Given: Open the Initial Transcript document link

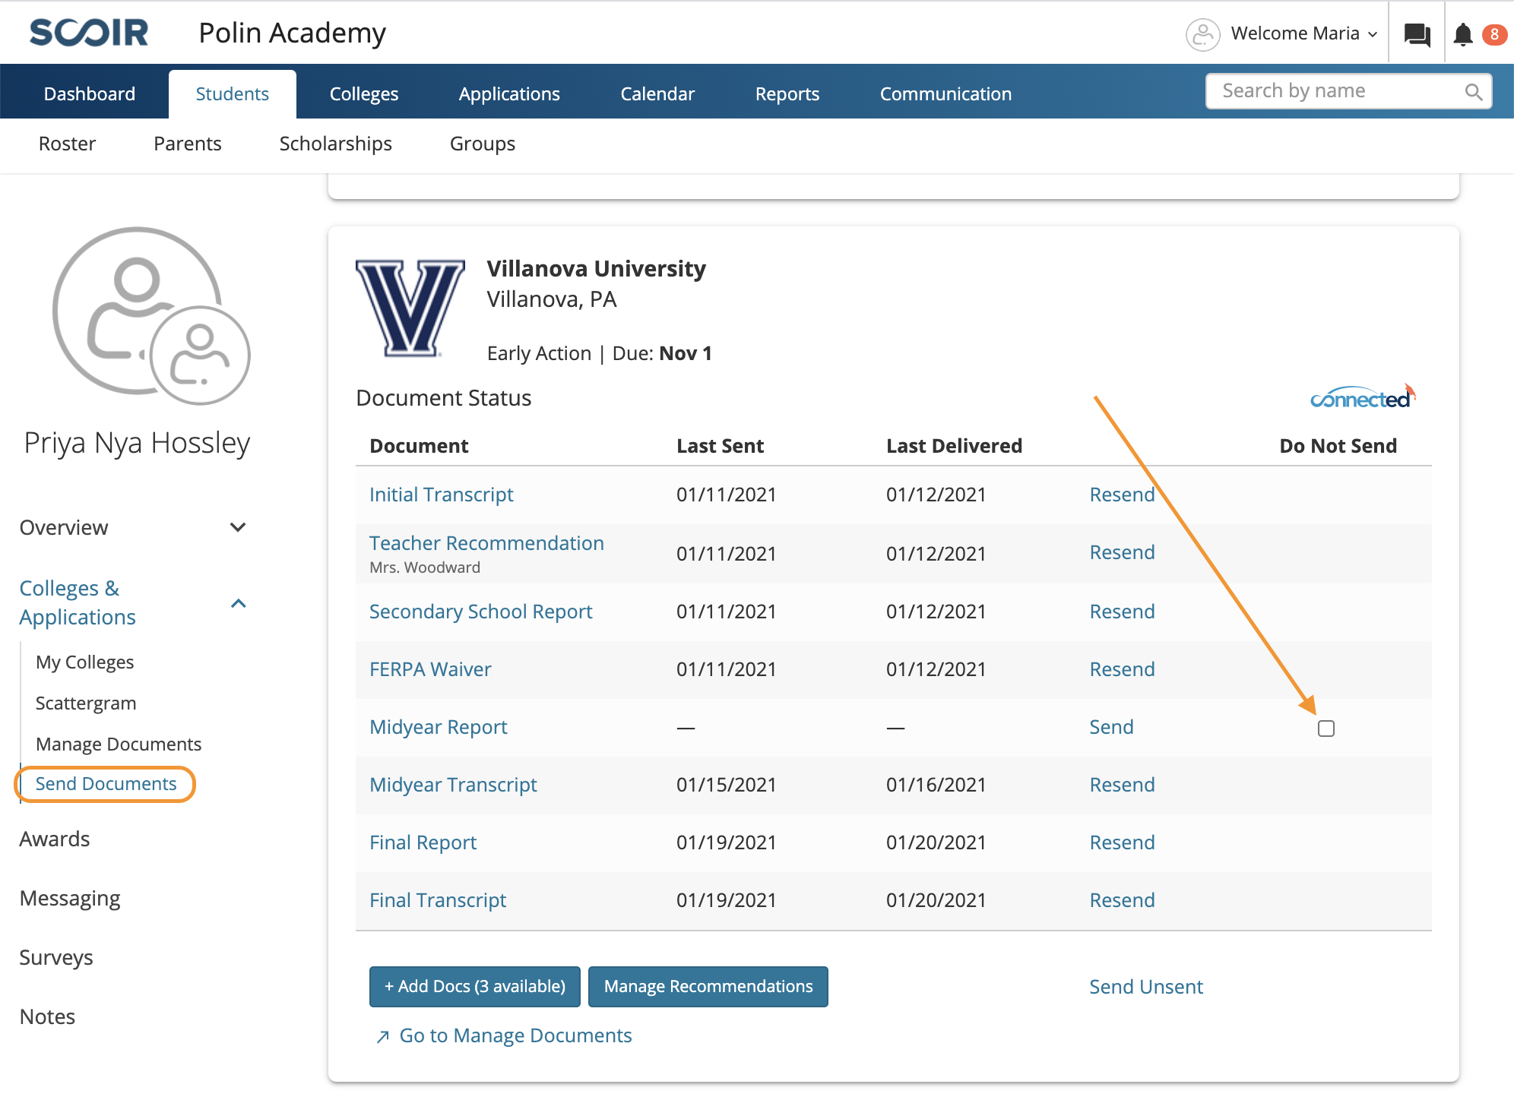Looking at the screenshot, I should coord(442,495).
